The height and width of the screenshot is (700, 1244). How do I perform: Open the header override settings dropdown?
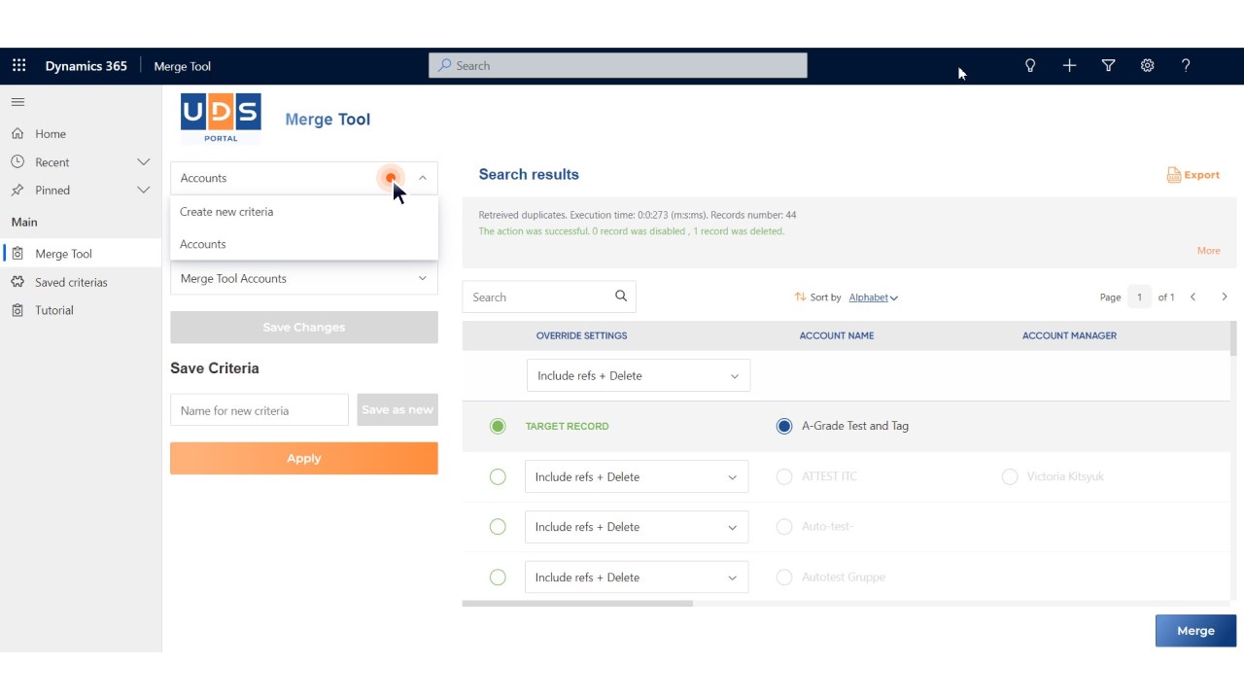pos(639,375)
